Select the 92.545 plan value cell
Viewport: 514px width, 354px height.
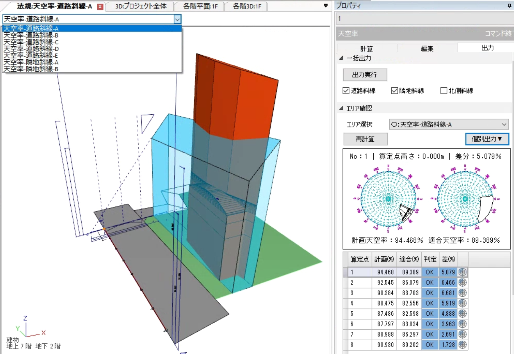click(384, 282)
